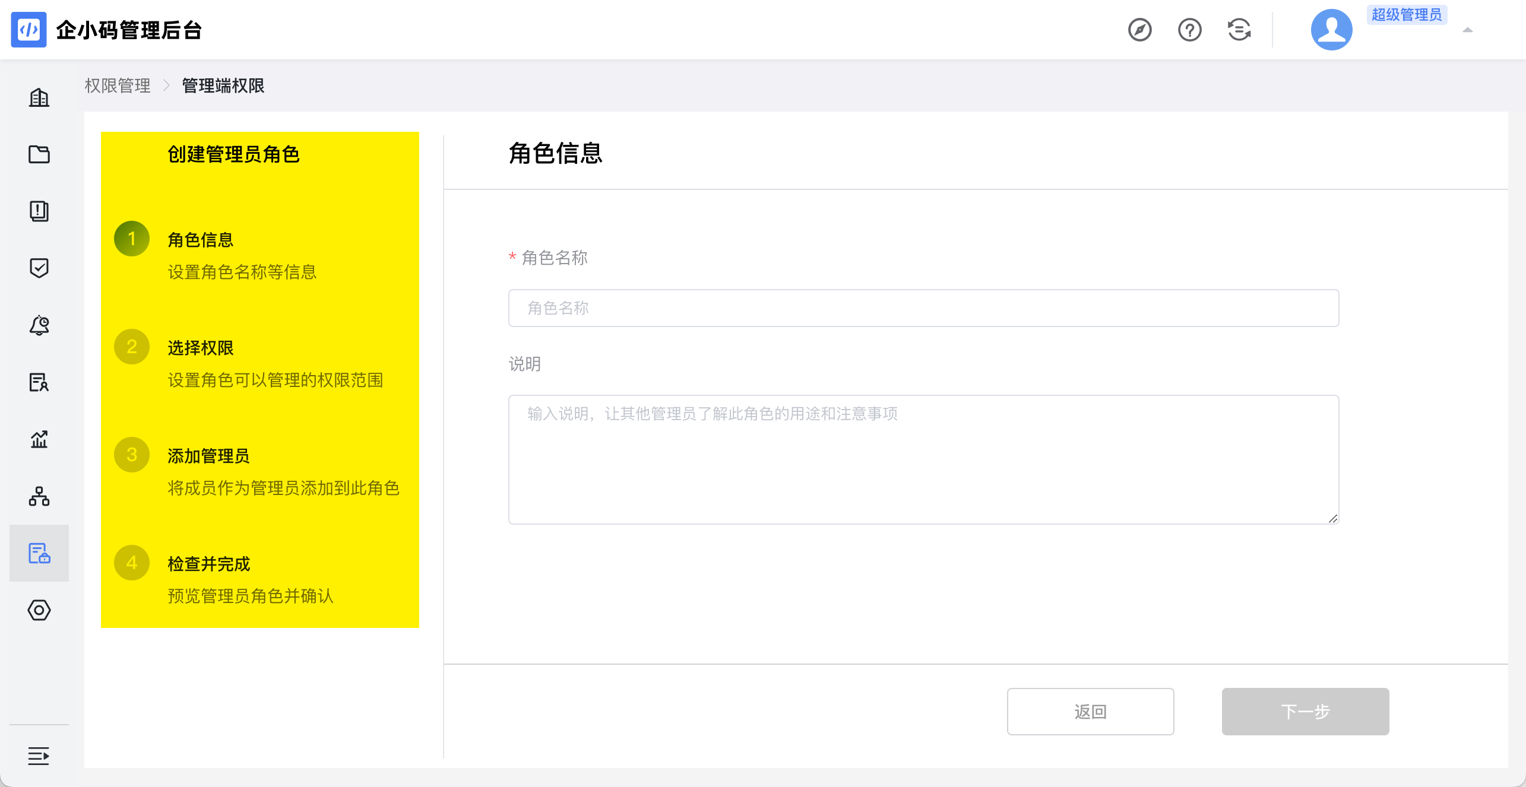
Task: Click the 返回 button
Action: 1090,711
